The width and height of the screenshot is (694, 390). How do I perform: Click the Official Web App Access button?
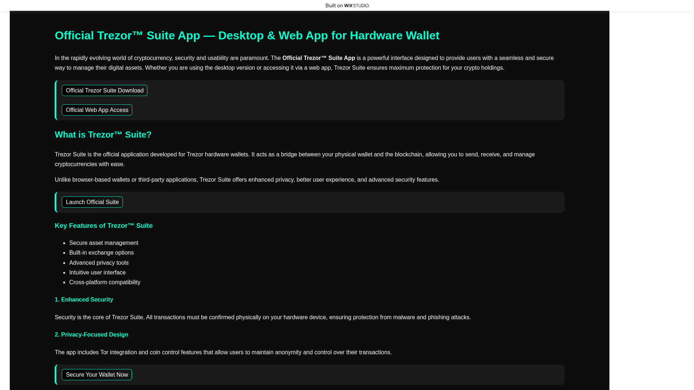(97, 110)
